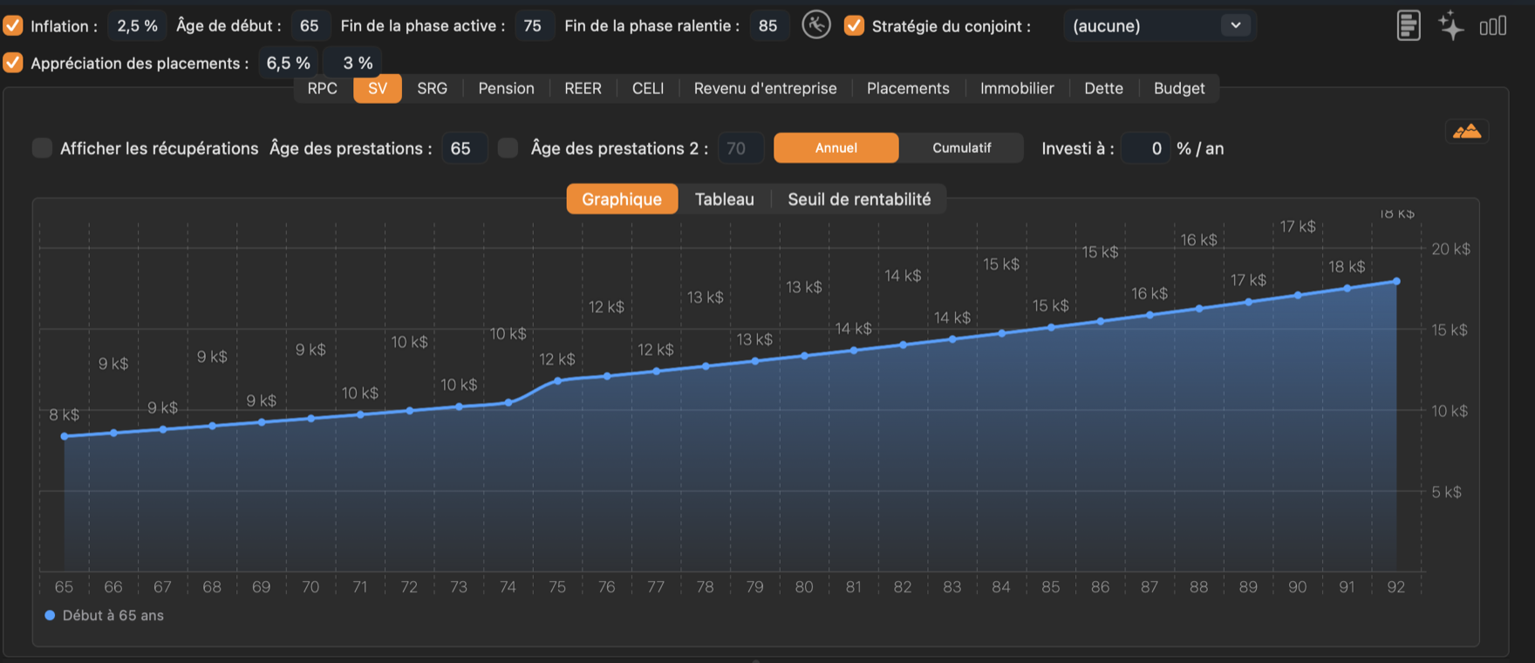Screen dimensions: 1535x663
Task: Open the SRG tab
Action: click(x=432, y=88)
